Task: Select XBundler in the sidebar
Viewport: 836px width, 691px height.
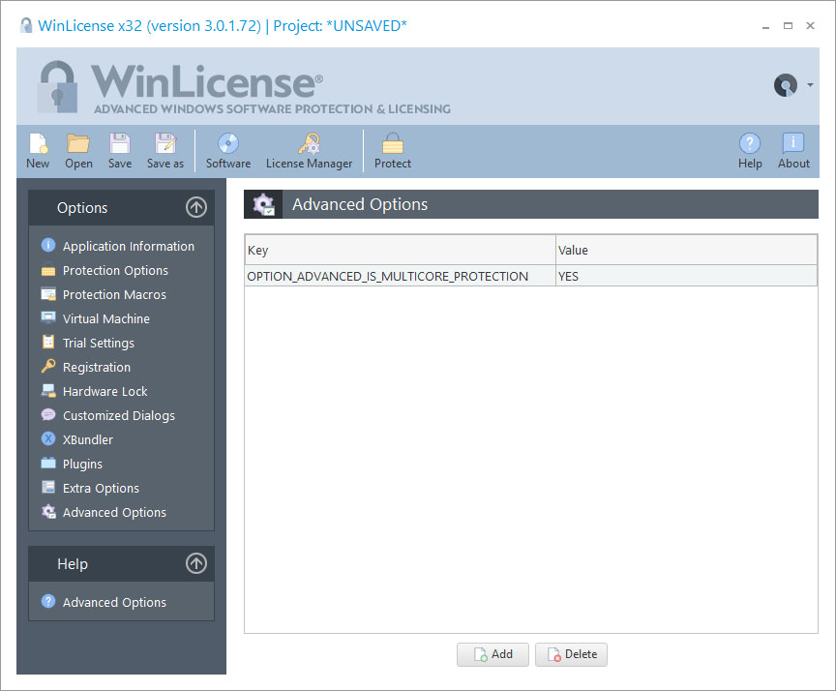Action: pyautogui.click(x=88, y=440)
